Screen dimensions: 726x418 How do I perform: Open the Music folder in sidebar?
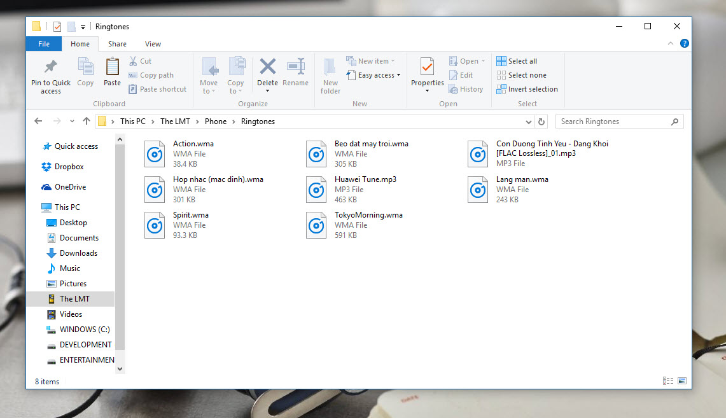(x=64, y=268)
